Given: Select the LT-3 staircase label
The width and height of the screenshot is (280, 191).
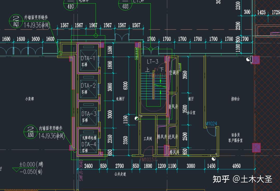Looking at the screenshot, I should point(152,62).
